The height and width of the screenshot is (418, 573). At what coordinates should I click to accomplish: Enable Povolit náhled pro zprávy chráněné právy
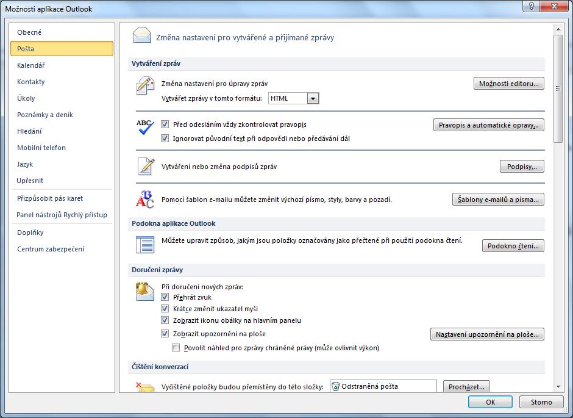[x=176, y=347]
